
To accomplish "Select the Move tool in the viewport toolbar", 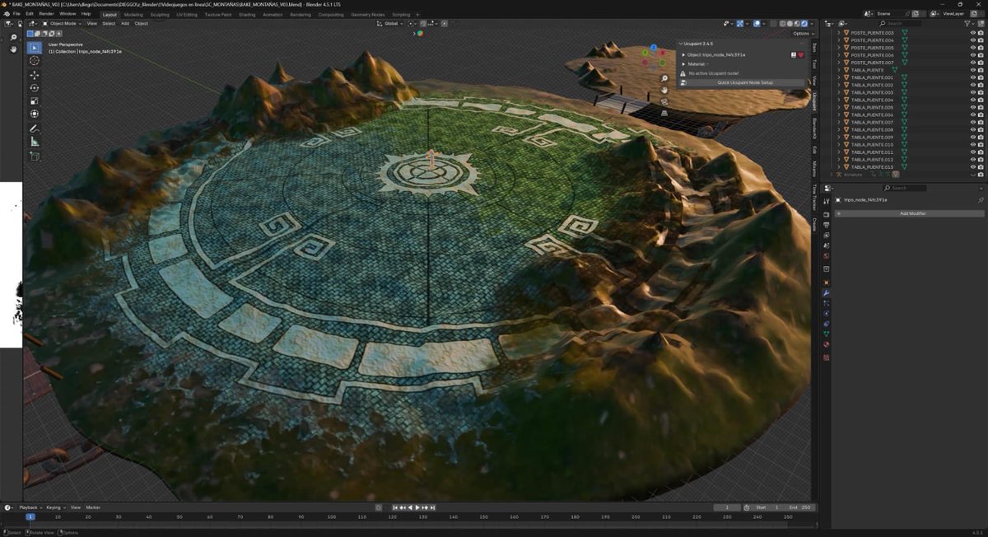I will (x=34, y=75).
